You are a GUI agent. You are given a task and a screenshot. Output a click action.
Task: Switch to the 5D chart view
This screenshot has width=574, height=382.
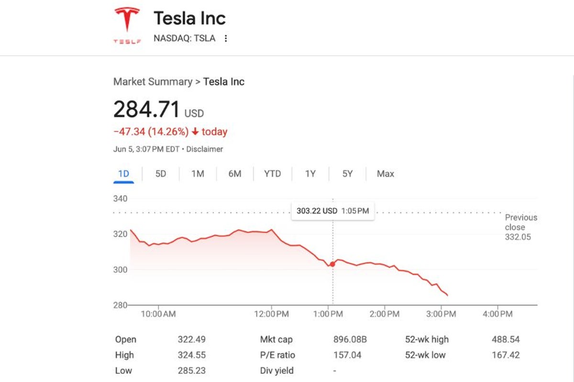coord(160,174)
